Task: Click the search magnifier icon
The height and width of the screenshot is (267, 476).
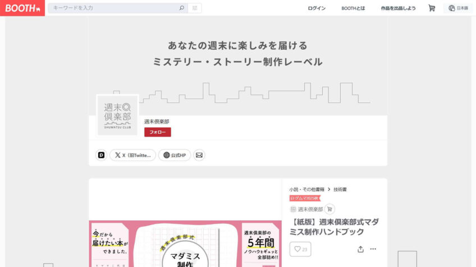Action: (181, 8)
